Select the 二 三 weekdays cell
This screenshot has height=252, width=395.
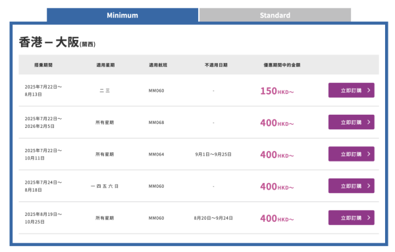coord(105,91)
